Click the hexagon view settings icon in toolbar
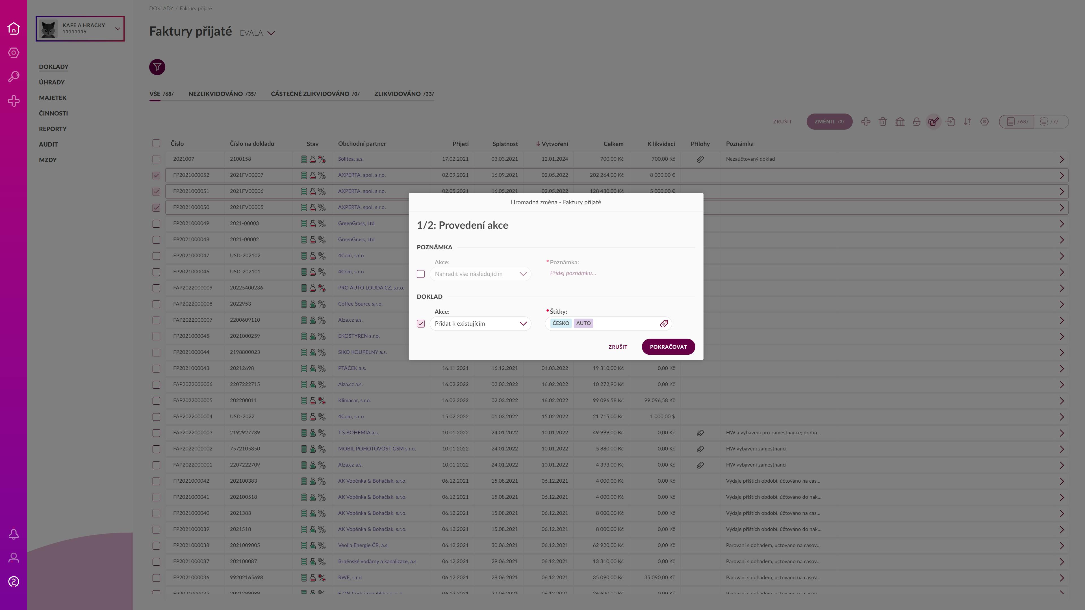 click(984, 122)
